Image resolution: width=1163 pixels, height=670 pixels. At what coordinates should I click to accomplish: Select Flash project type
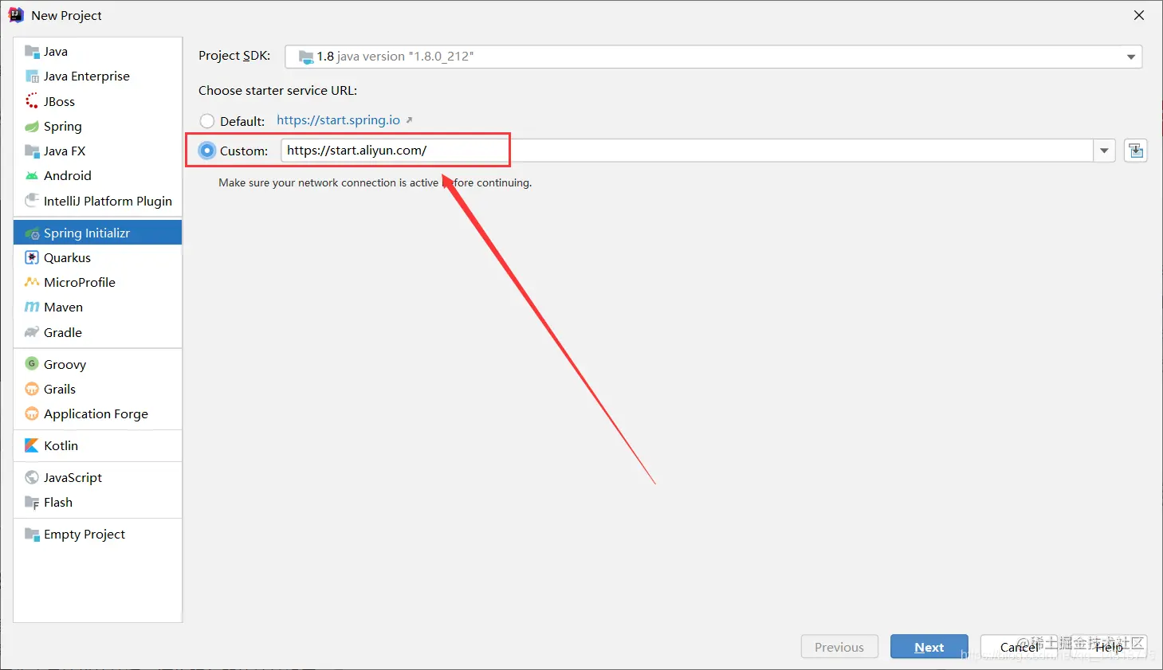[x=97, y=502]
